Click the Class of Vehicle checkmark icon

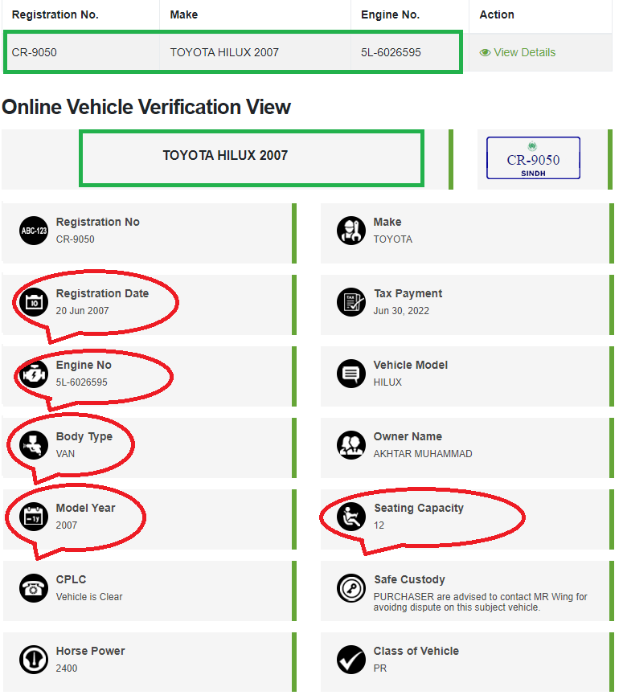coord(351,660)
